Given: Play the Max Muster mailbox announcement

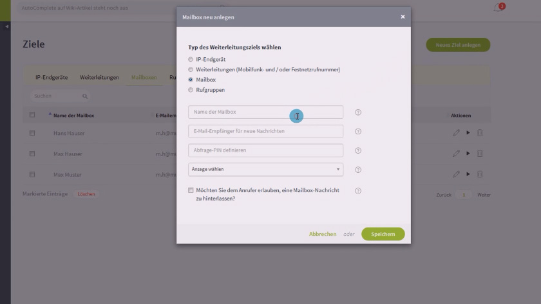Looking at the screenshot, I should tap(468, 174).
